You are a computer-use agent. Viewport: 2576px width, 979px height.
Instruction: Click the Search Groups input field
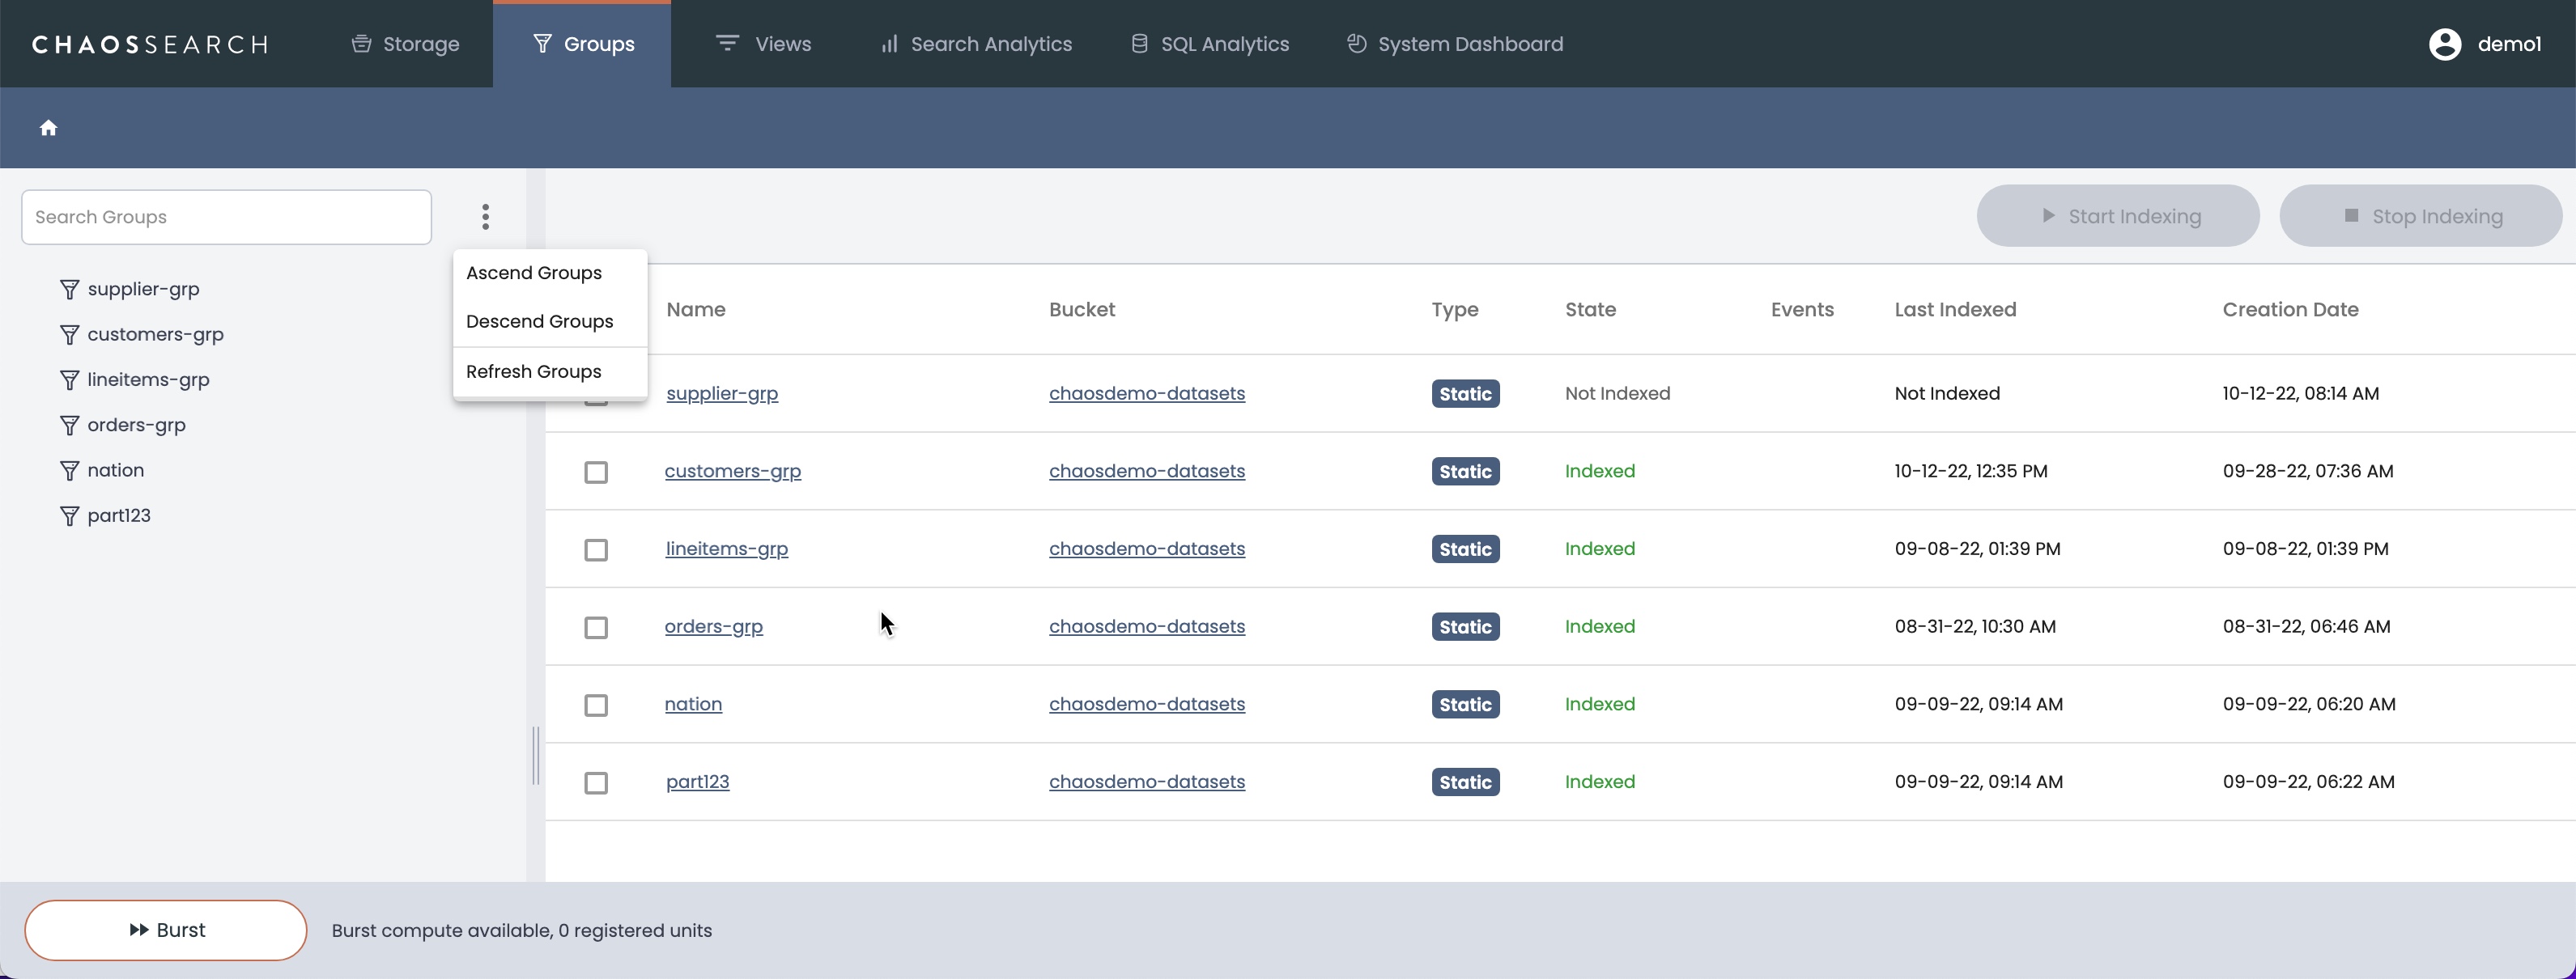pyautogui.click(x=226, y=217)
